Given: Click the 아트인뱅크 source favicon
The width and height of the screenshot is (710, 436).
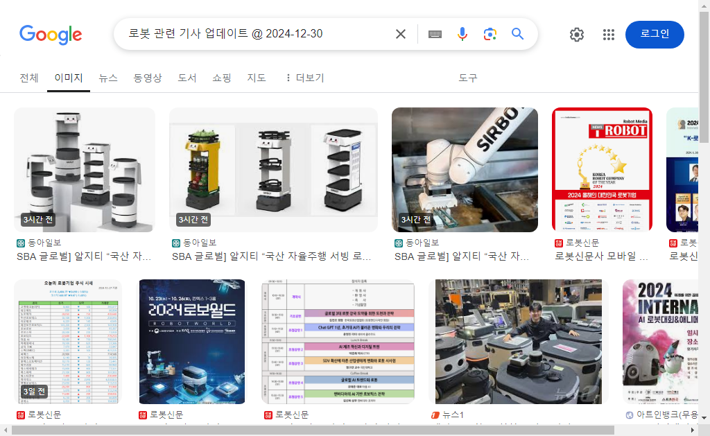Looking at the screenshot, I should pyautogui.click(x=630, y=415).
